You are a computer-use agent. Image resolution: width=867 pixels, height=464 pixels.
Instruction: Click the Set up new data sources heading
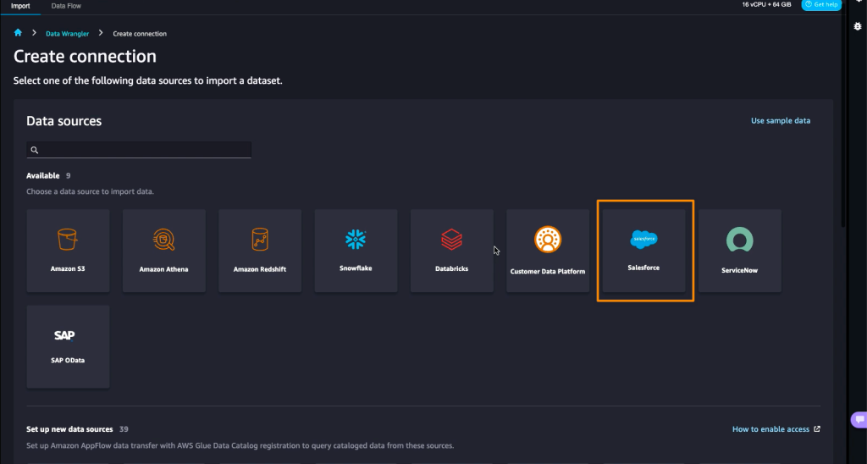coord(69,429)
